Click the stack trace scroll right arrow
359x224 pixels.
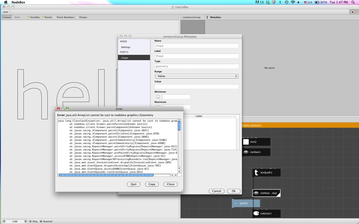[x=176, y=175]
